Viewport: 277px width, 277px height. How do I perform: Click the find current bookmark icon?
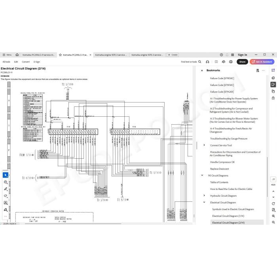tap(258, 70)
